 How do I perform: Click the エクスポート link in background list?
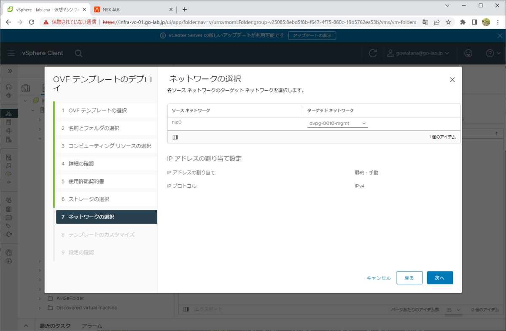click(208, 309)
